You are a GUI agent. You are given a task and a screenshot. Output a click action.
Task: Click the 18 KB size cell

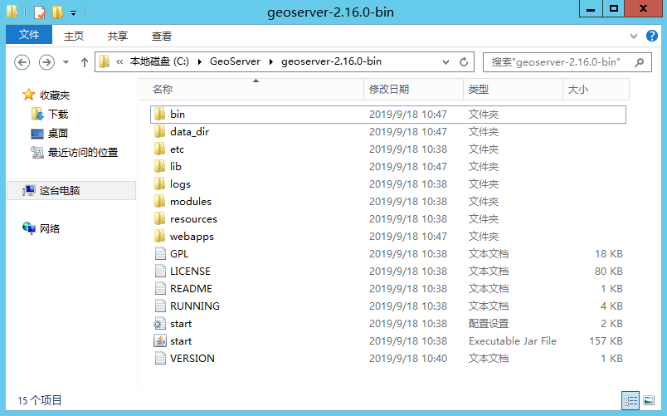pos(609,254)
